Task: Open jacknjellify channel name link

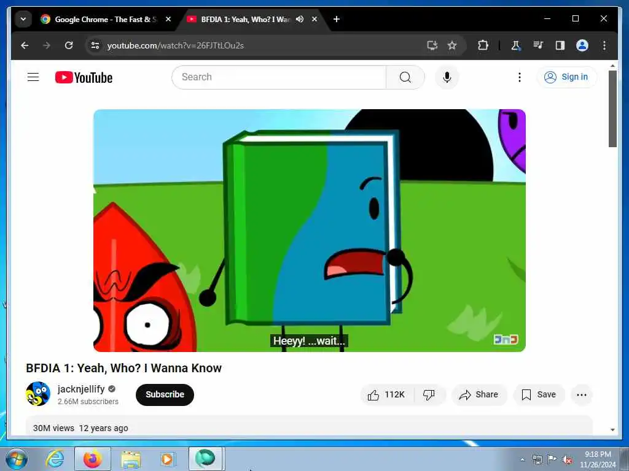Action: pyautogui.click(x=81, y=389)
